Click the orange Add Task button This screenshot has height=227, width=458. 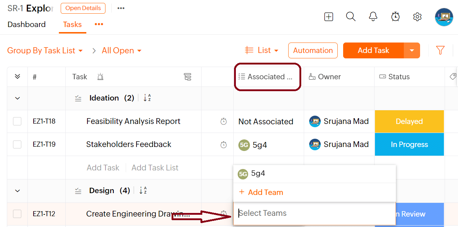click(373, 50)
